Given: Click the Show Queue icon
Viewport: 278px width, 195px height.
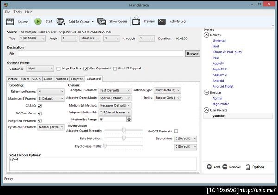Looking at the screenshot, I should click(101, 21).
